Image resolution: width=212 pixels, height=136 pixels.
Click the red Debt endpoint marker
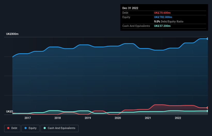point(208,108)
